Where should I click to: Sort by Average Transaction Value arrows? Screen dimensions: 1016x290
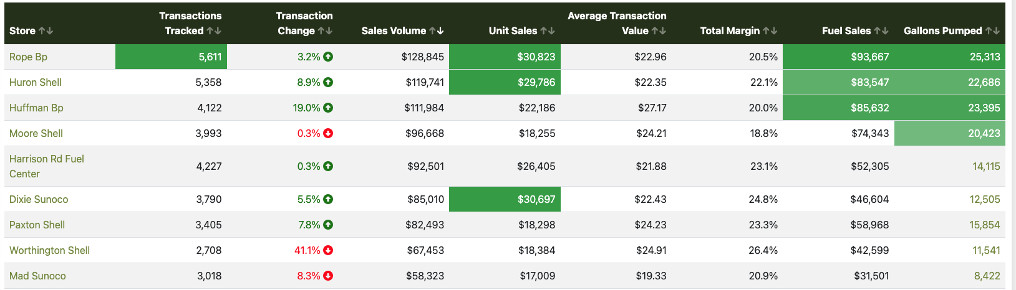659,30
